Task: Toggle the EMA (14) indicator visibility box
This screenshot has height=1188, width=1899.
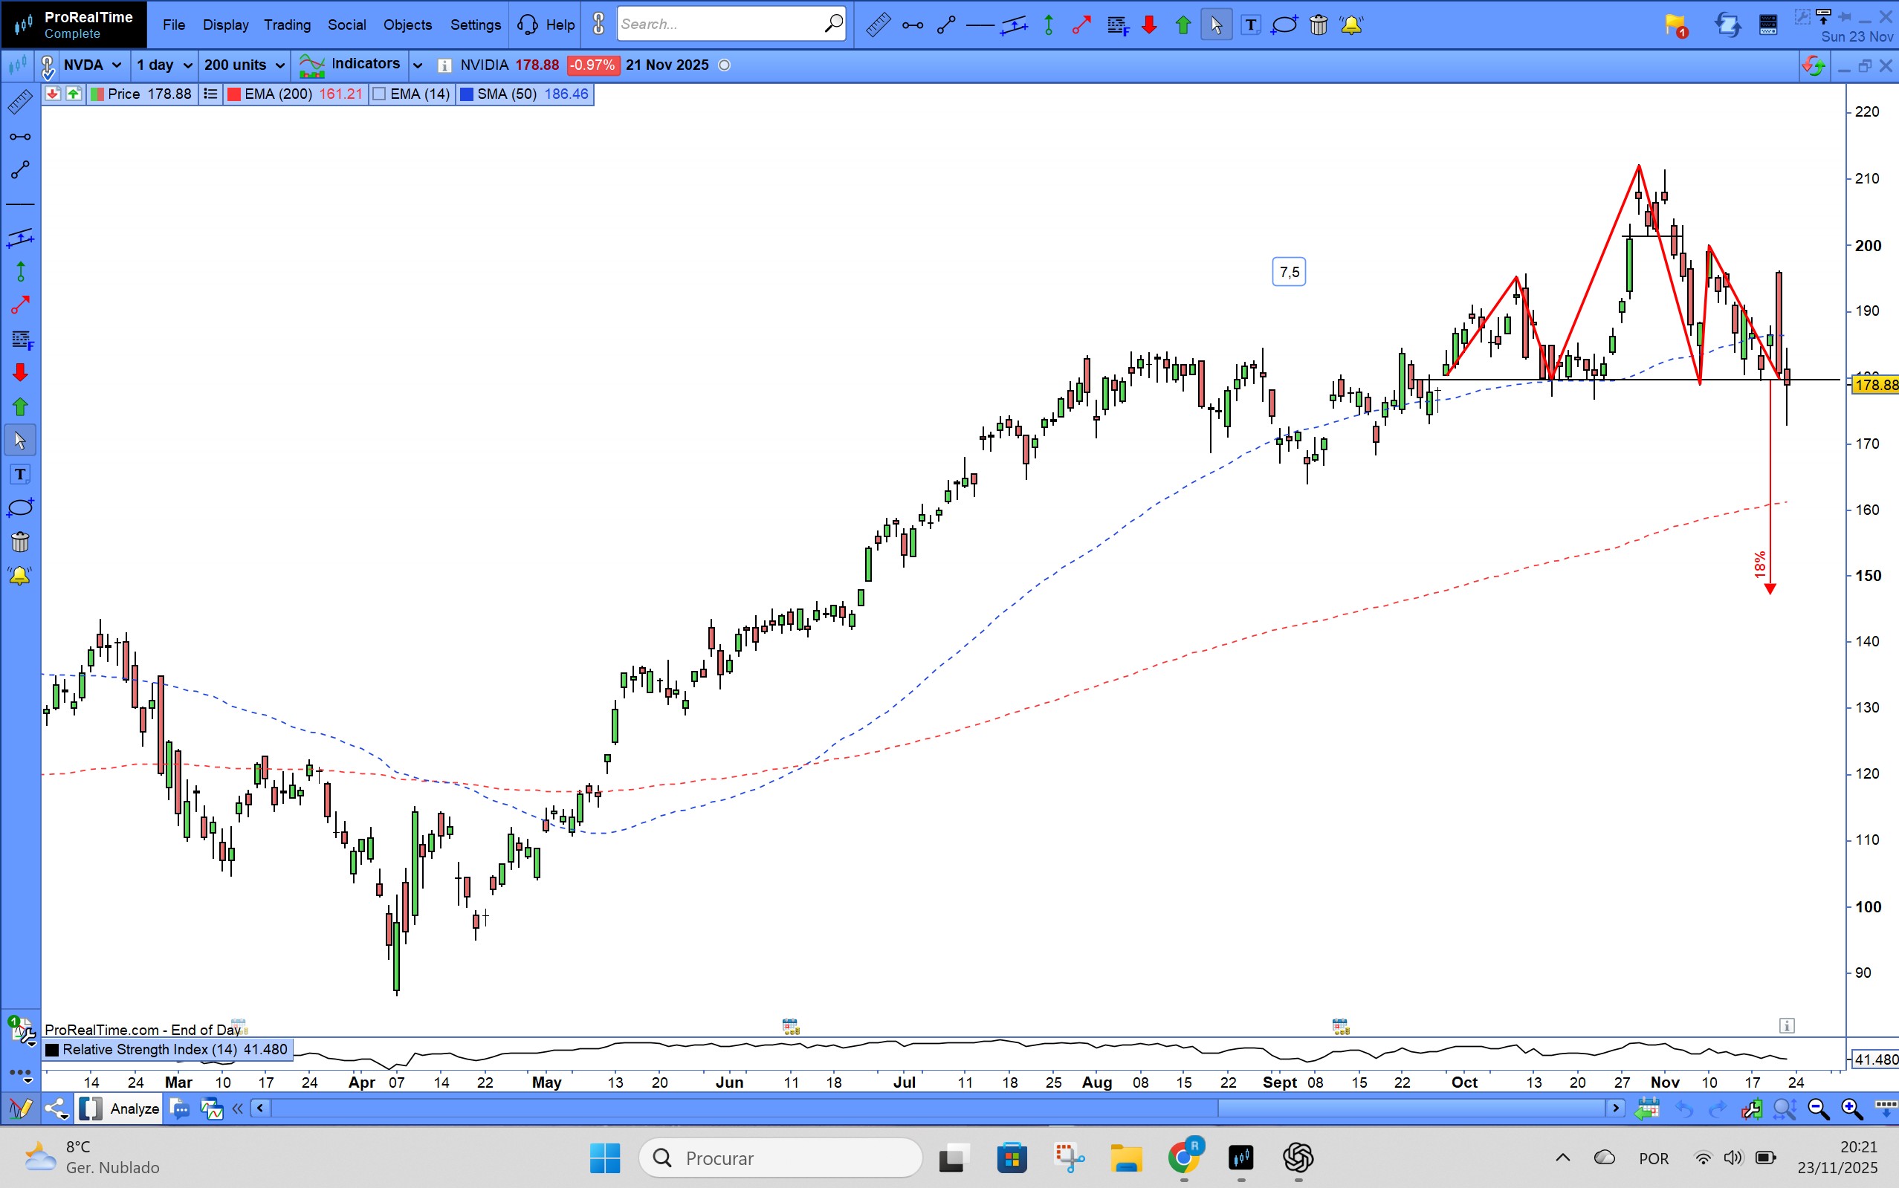Action: click(380, 94)
